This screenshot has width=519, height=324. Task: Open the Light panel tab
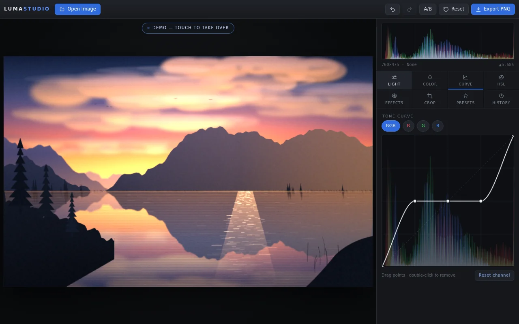tap(394, 80)
